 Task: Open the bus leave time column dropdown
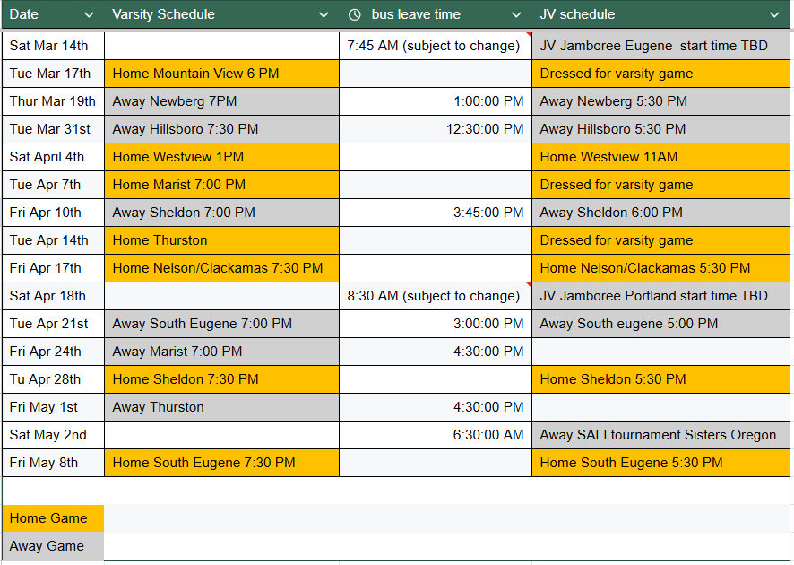pos(516,14)
